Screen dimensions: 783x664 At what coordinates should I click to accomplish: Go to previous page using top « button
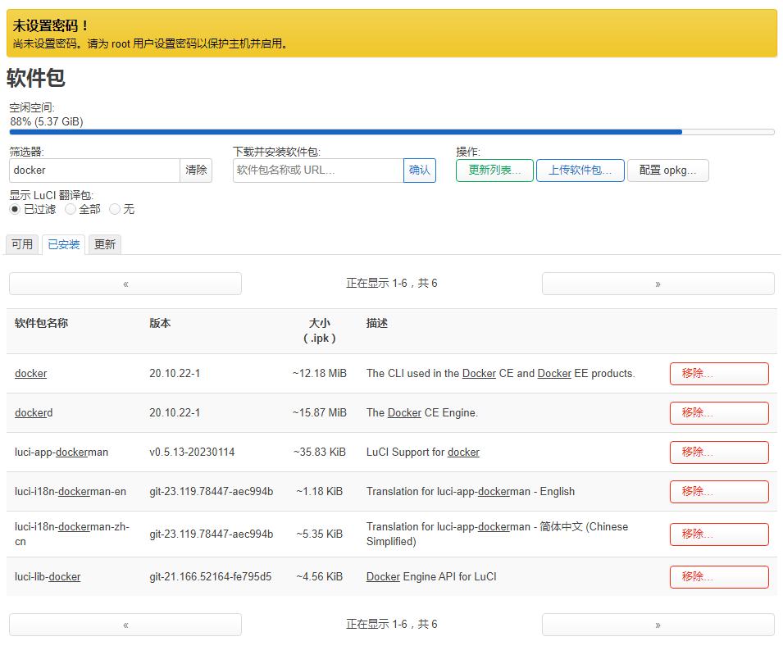pyautogui.click(x=125, y=284)
